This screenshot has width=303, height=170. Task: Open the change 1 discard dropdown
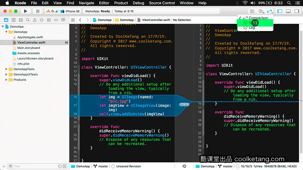click(x=184, y=105)
